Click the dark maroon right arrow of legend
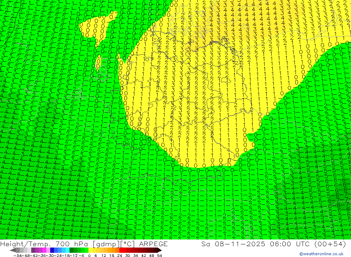This screenshot has height=257, width=351. point(160,250)
